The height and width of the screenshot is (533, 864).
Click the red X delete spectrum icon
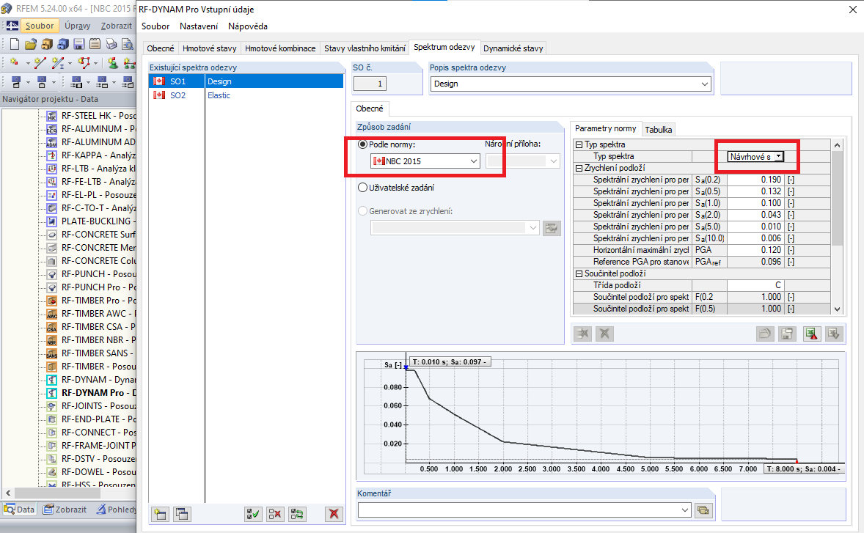pos(334,514)
